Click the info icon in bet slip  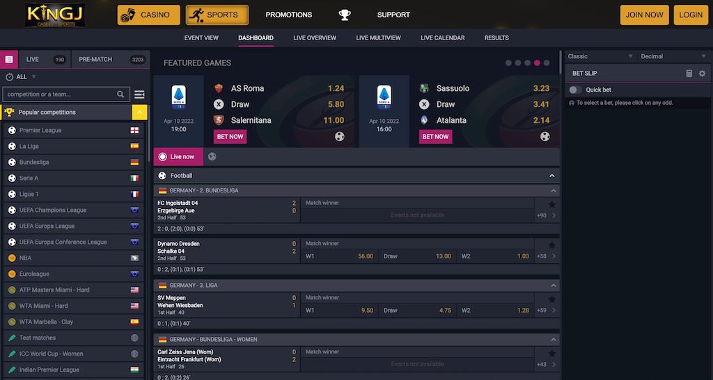(x=572, y=103)
